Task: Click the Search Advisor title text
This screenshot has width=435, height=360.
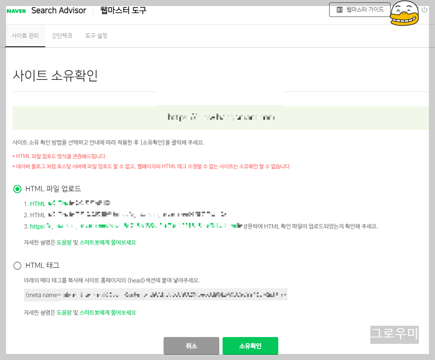Action: click(x=59, y=10)
